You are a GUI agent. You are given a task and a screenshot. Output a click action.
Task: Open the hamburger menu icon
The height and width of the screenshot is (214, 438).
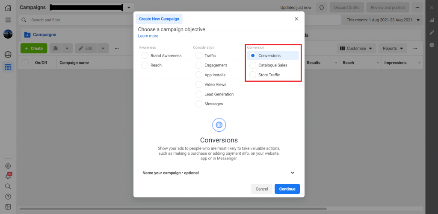tap(8, 20)
